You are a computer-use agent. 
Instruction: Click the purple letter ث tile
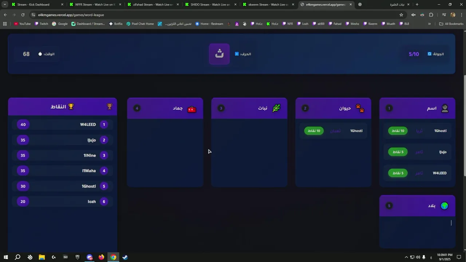click(x=219, y=54)
